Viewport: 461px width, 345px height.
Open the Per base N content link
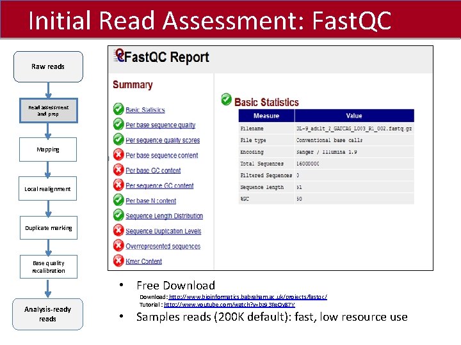click(151, 201)
